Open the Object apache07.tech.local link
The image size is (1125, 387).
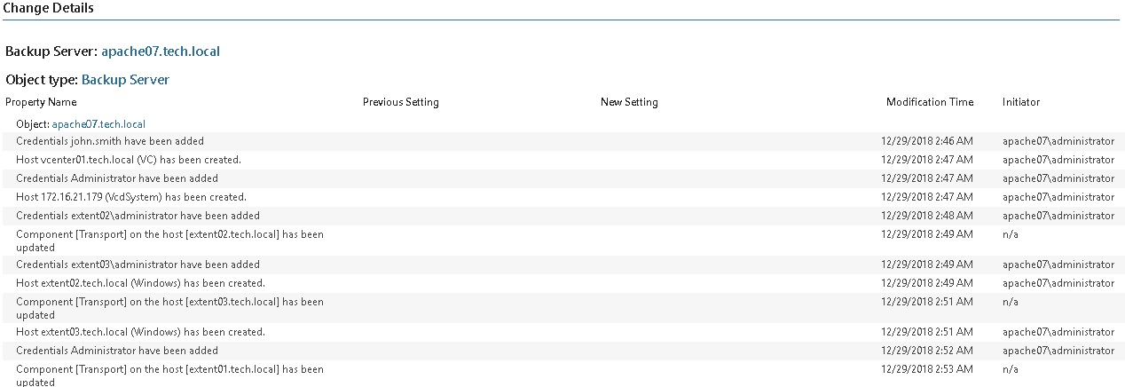point(98,124)
